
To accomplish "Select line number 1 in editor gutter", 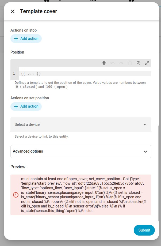I will tap(14, 73).
